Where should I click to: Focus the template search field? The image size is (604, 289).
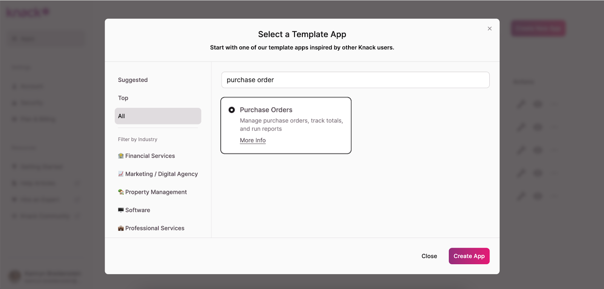355,80
